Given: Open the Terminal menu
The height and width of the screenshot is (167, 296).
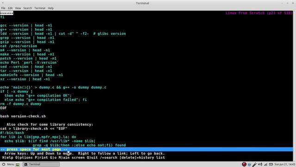Looking at the screenshot, I should tap(40, 8).
